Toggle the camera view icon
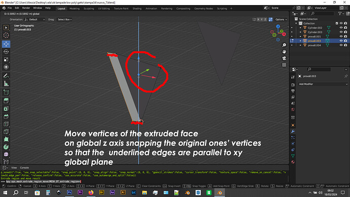Viewport: 350px width, 197px height. click(x=284, y=58)
